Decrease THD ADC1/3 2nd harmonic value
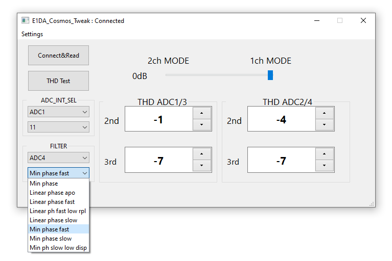This screenshot has height=261, width=392. [202, 125]
